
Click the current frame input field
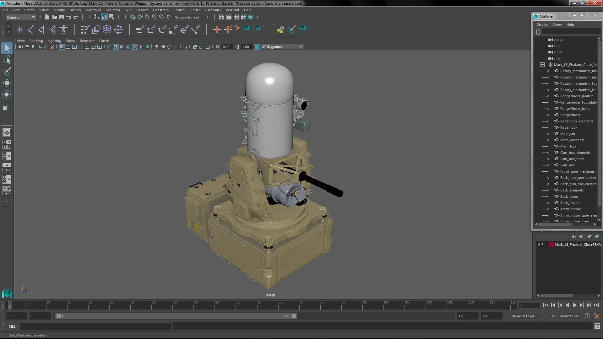(x=530, y=305)
